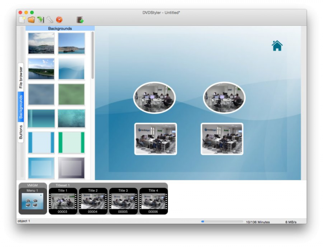Click the Titleset 1 label

point(62,185)
